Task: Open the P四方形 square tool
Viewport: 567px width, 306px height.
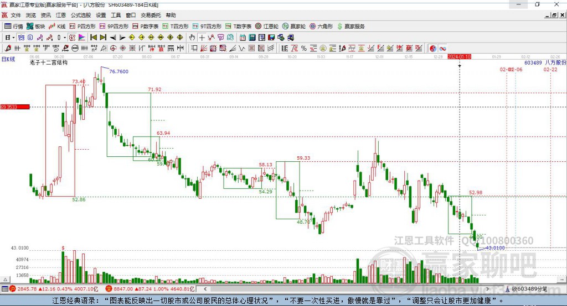Action: coord(83,27)
